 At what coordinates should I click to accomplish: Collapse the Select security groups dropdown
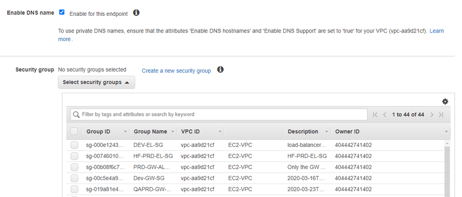coord(96,82)
